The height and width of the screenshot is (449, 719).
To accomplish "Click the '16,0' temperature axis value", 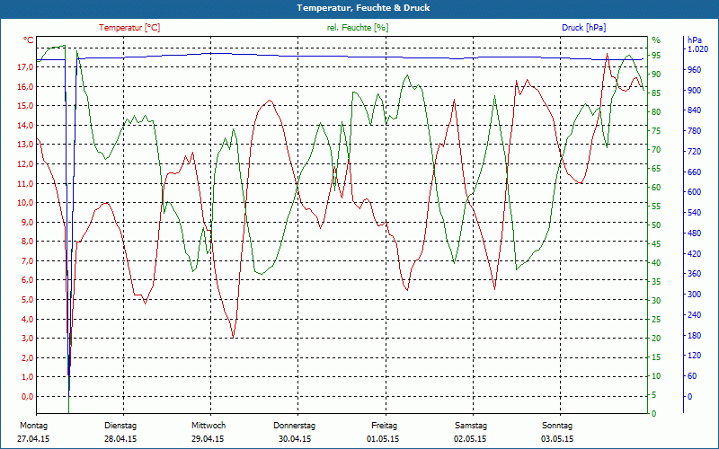I will tap(25, 87).
